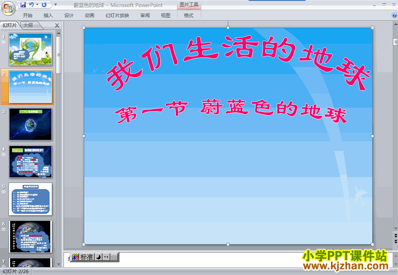The width and height of the screenshot is (398, 275).
Task: Open the undo history dropdown arrow
Action: 37,5
